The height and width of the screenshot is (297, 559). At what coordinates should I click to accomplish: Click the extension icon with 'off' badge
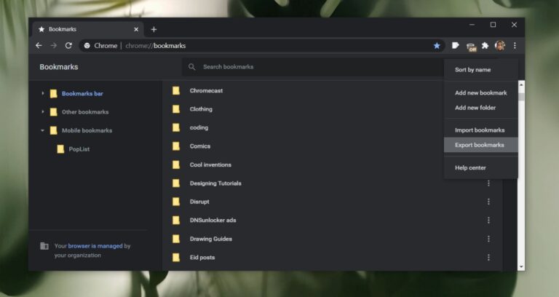coord(472,47)
